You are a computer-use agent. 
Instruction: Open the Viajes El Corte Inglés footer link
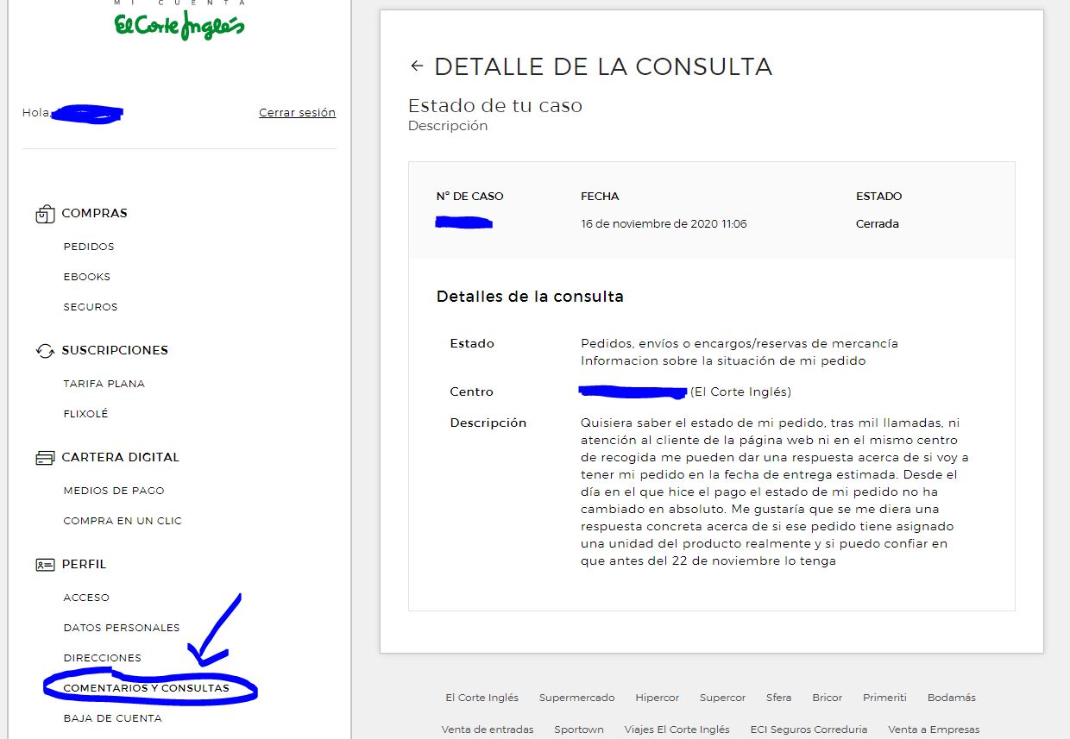(x=677, y=730)
